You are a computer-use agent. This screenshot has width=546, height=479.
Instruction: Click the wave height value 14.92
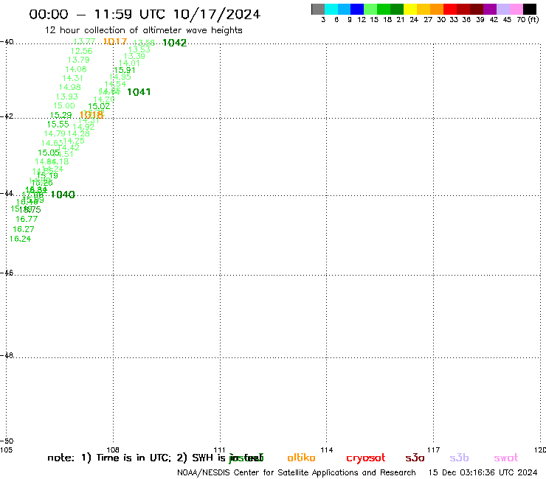pos(83,127)
